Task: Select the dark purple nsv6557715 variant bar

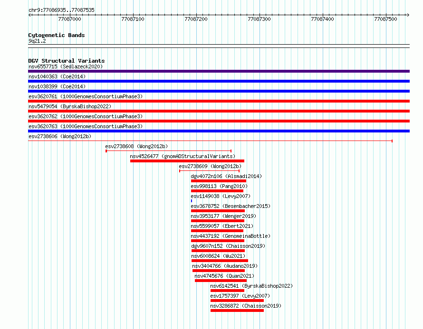Action: tap(219, 71)
